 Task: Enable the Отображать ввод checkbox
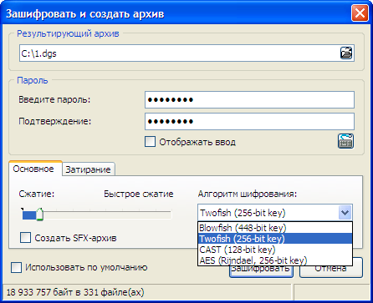pyautogui.click(x=150, y=141)
